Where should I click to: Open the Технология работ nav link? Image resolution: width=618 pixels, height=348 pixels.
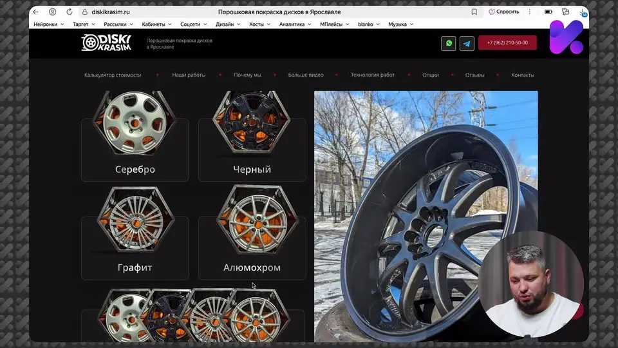click(373, 75)
